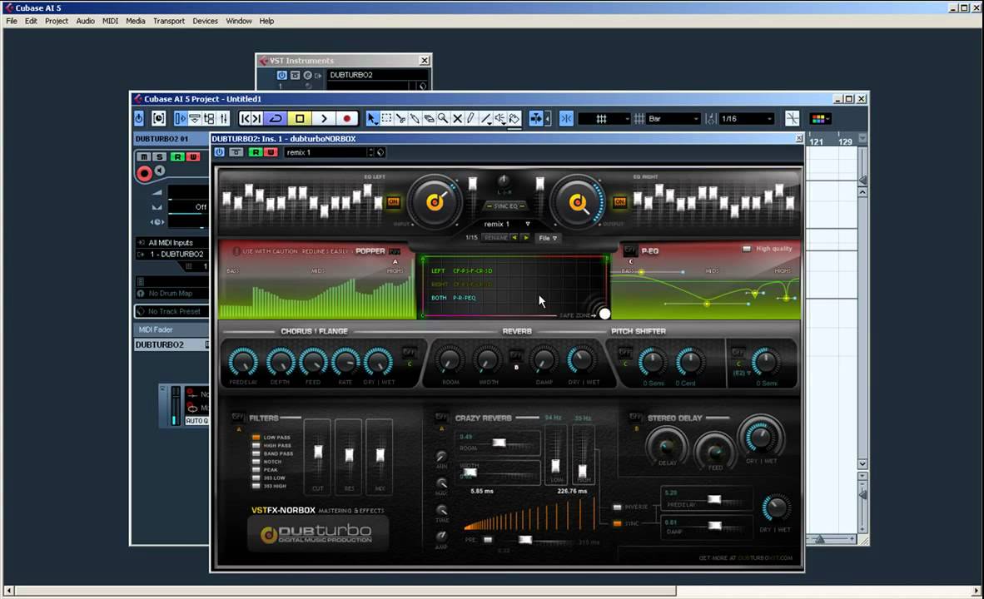Image resolution: width=984 pixels, height=599 pixels.
Task: Toggle Autoscroll button
Action: pos(536,118)
